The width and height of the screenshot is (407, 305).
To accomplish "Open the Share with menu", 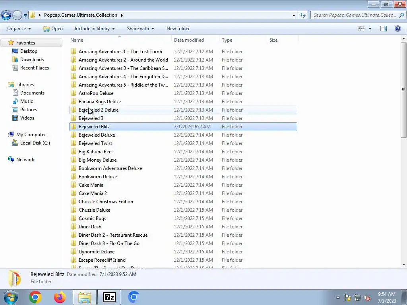I will (140, 29).
